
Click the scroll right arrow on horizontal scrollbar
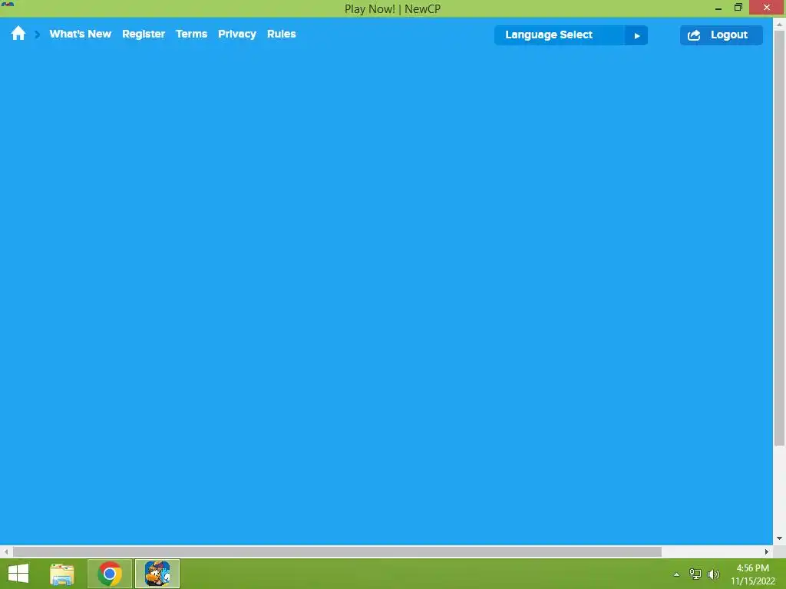[x=767, y=551]
